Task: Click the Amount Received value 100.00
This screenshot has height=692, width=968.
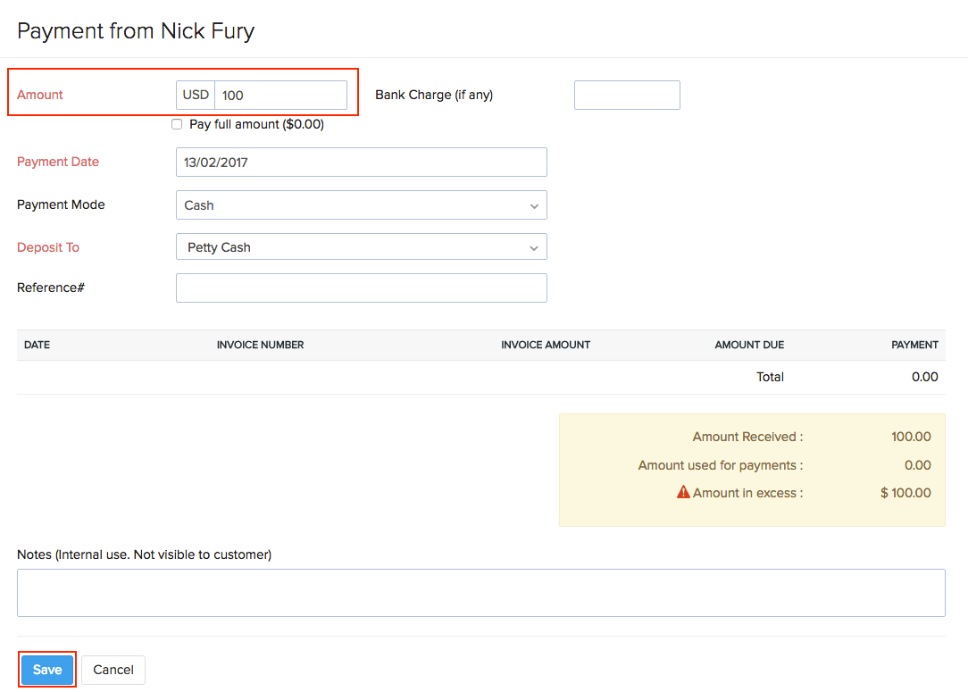Action: point(911,437)
